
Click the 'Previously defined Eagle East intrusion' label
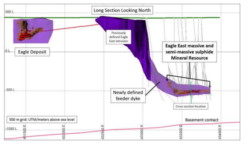pyautogui.click(x=119, y=37)
